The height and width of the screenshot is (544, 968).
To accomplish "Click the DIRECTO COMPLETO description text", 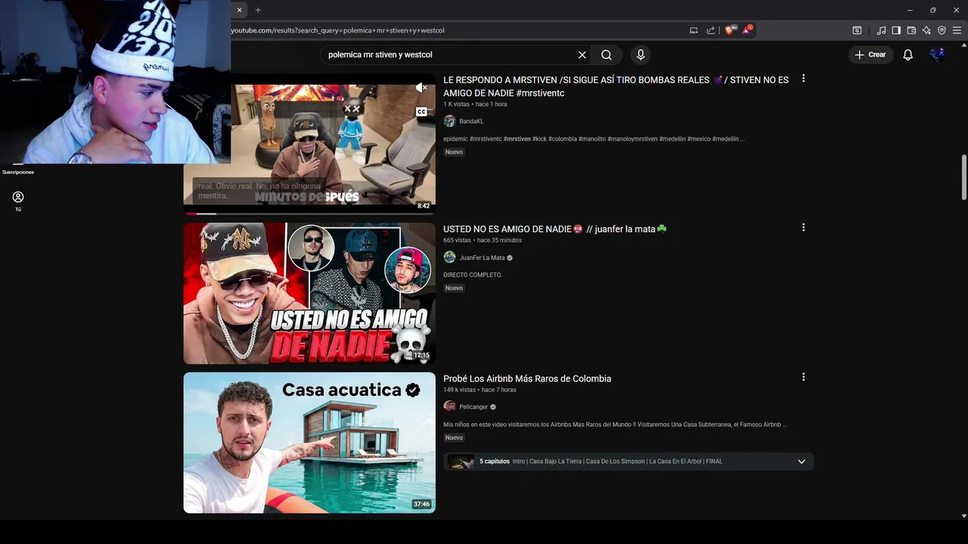I will (x=473, y=275).
